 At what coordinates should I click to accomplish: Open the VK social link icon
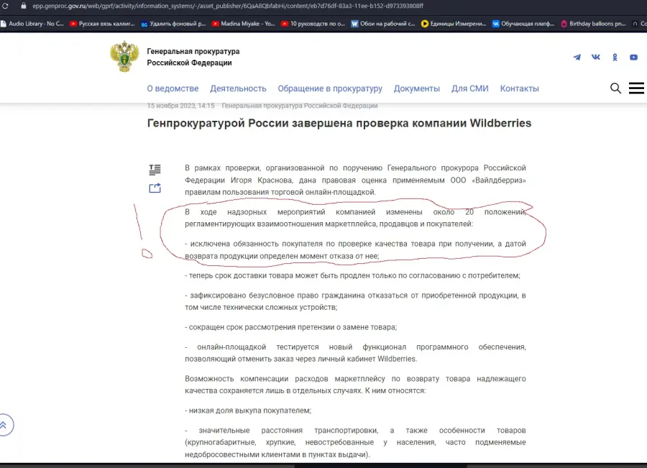point(596,57)
